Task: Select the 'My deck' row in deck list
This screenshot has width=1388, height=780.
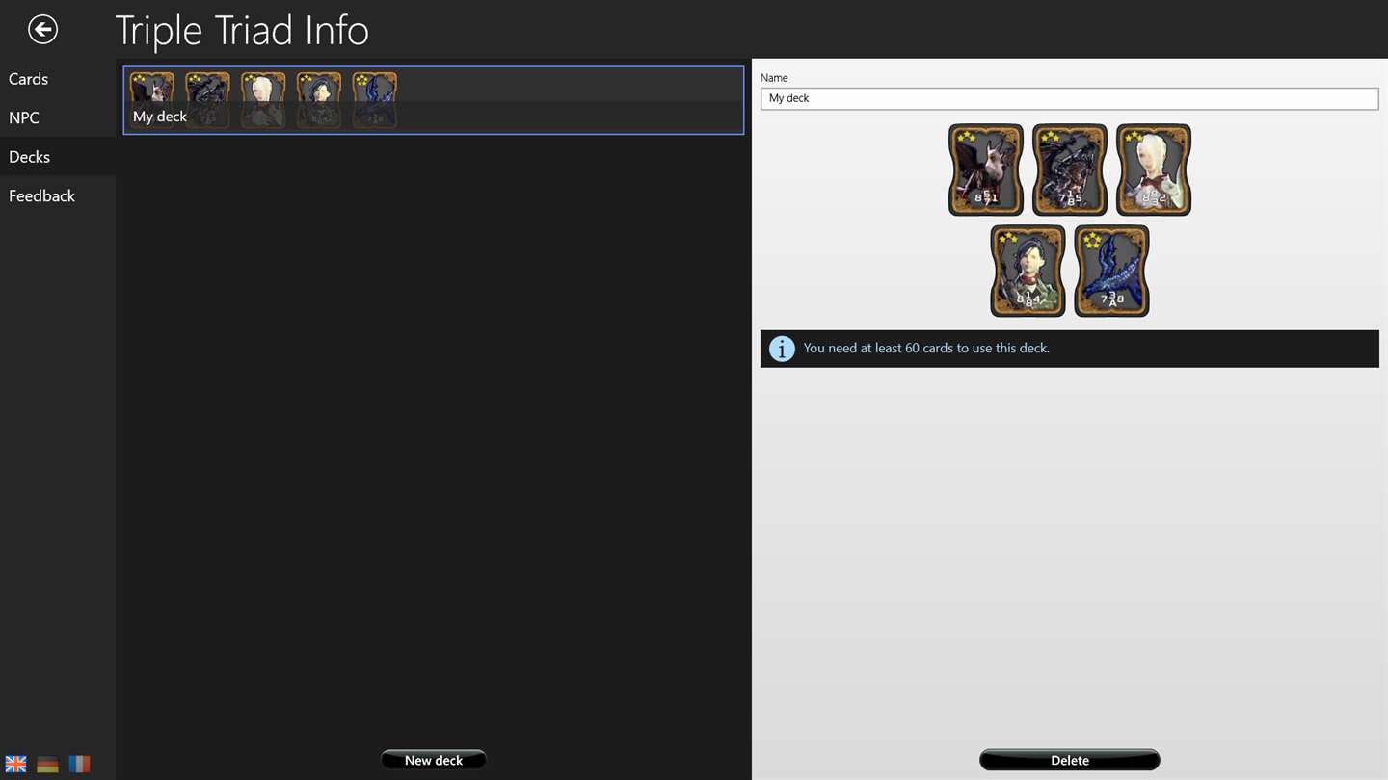Action: (x=434, y=100)
